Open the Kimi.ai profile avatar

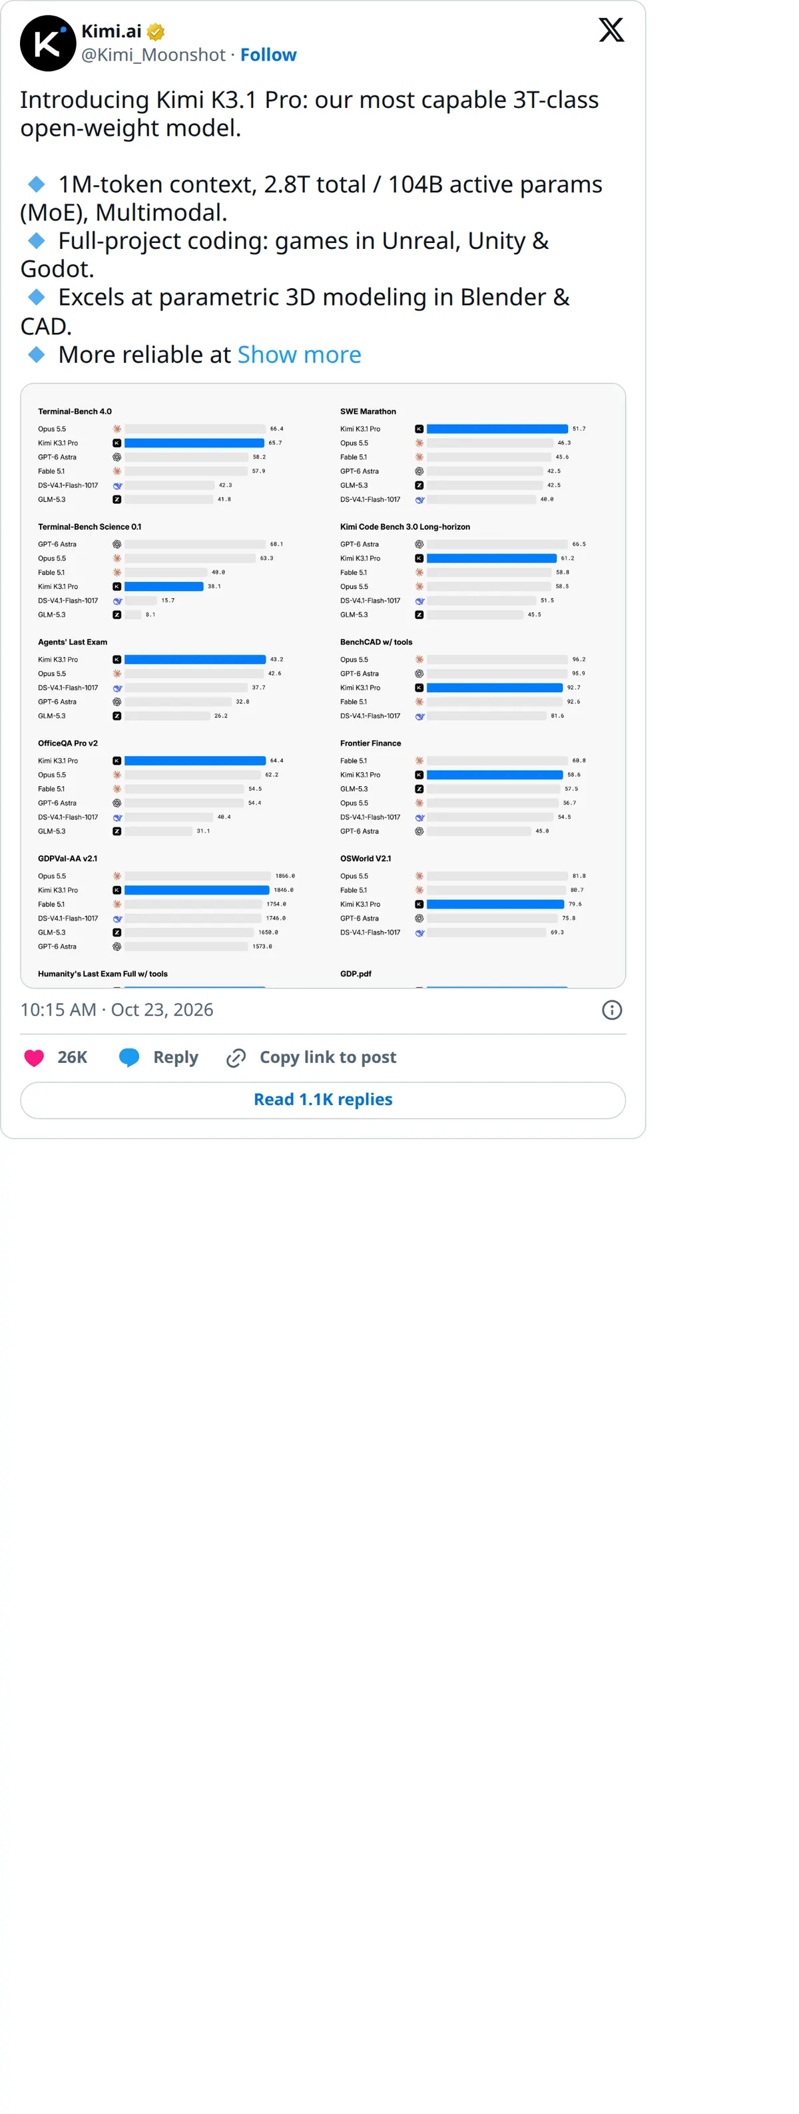click(x=48, y=43)
